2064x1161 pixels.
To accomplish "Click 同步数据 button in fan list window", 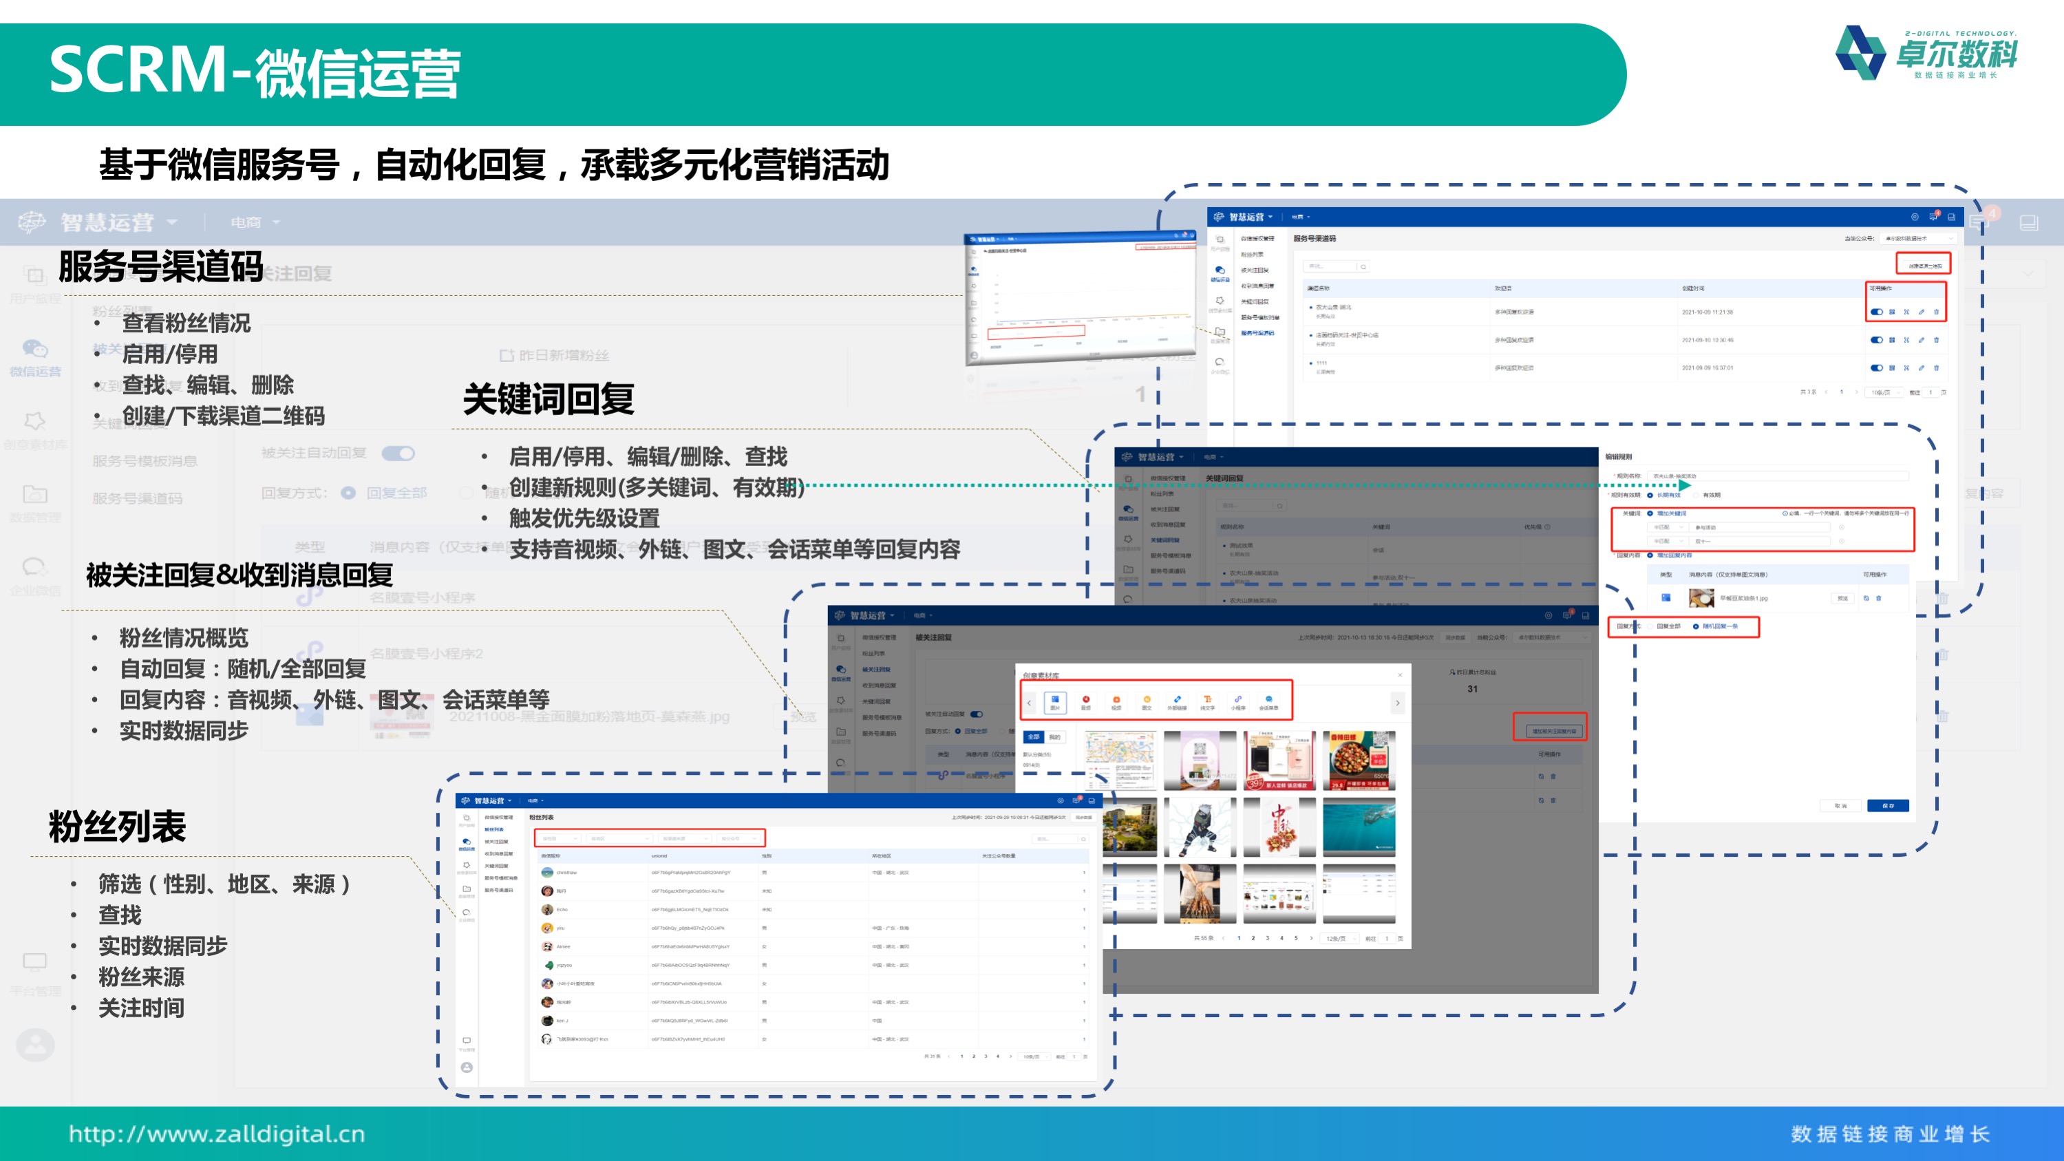I will 1083,818.
